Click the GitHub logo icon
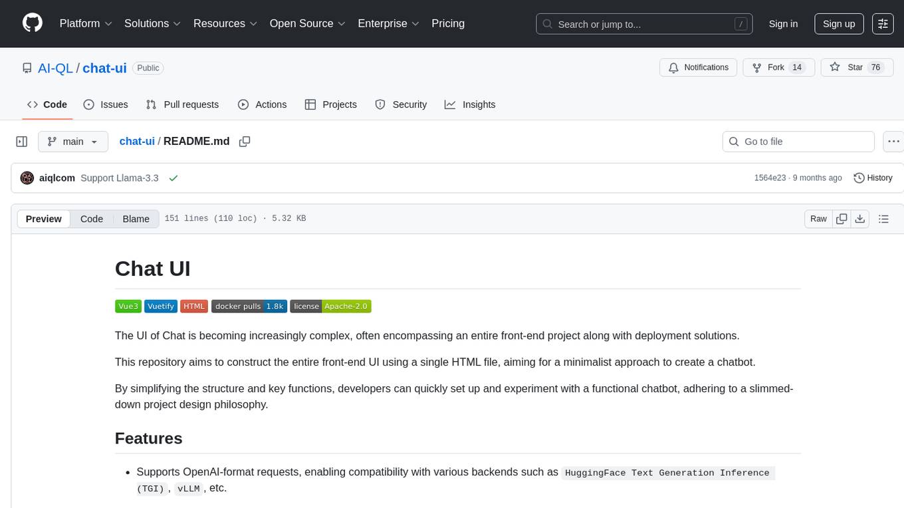This screenshot has height=508, width=904. pyautogui.click(x=33, y=23)
